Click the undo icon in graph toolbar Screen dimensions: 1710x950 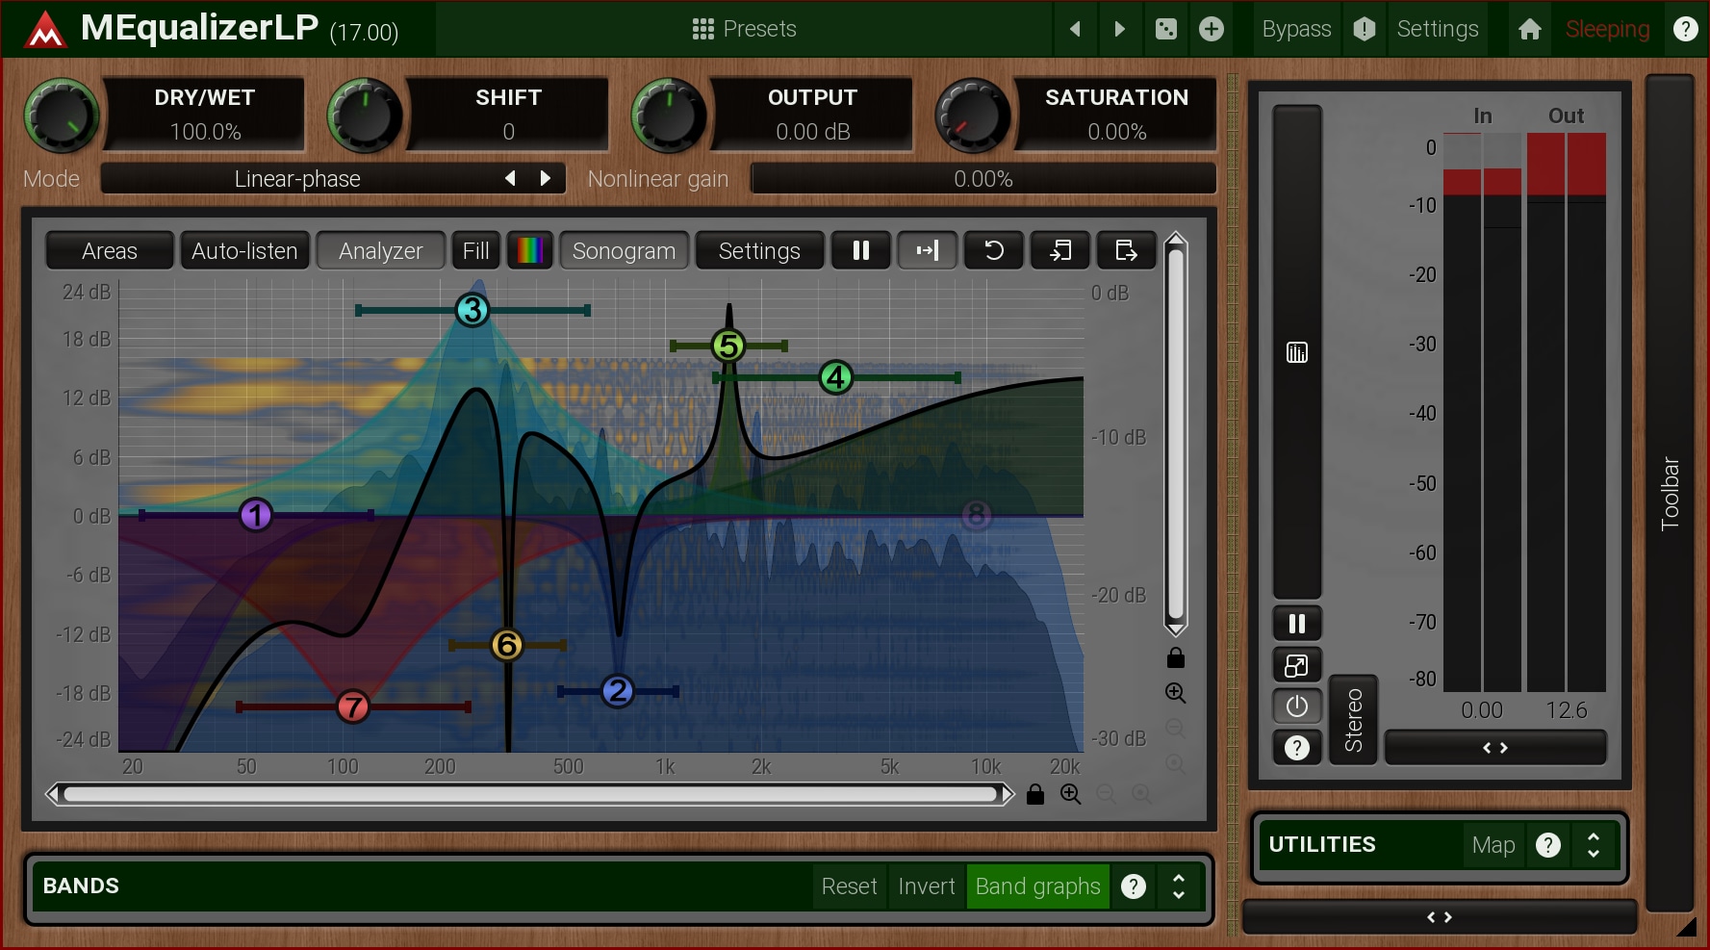[x=993, y=250]
